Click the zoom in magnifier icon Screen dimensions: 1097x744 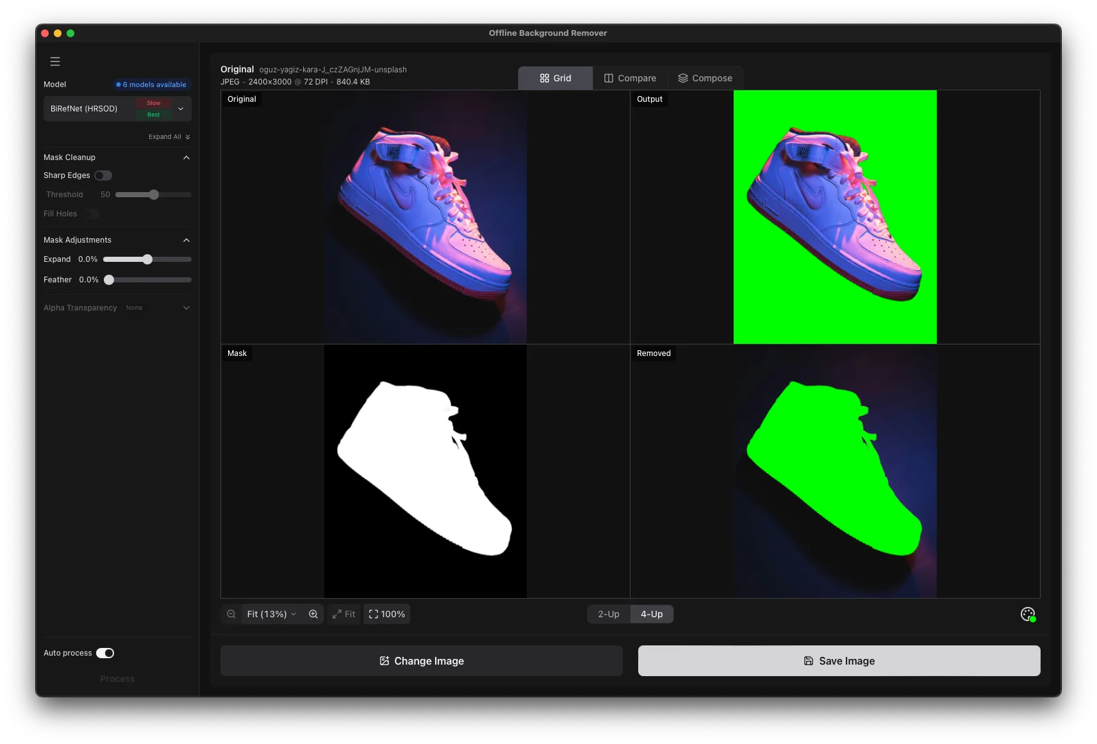[x=313, y=613]
